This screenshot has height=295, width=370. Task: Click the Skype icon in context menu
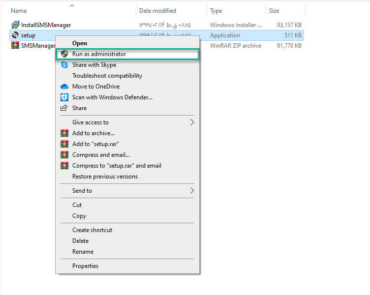click(x=64, y=65)
